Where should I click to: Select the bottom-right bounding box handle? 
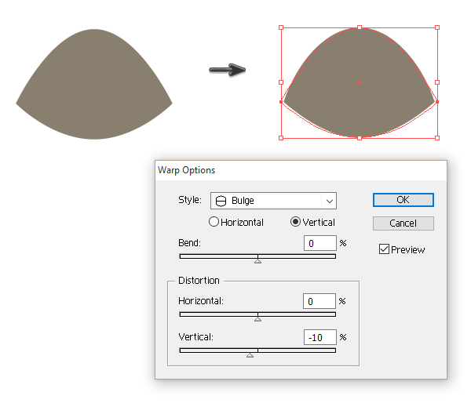point(437,138)
